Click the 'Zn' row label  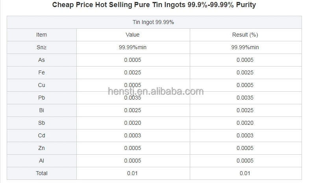(x=41, y=148)
